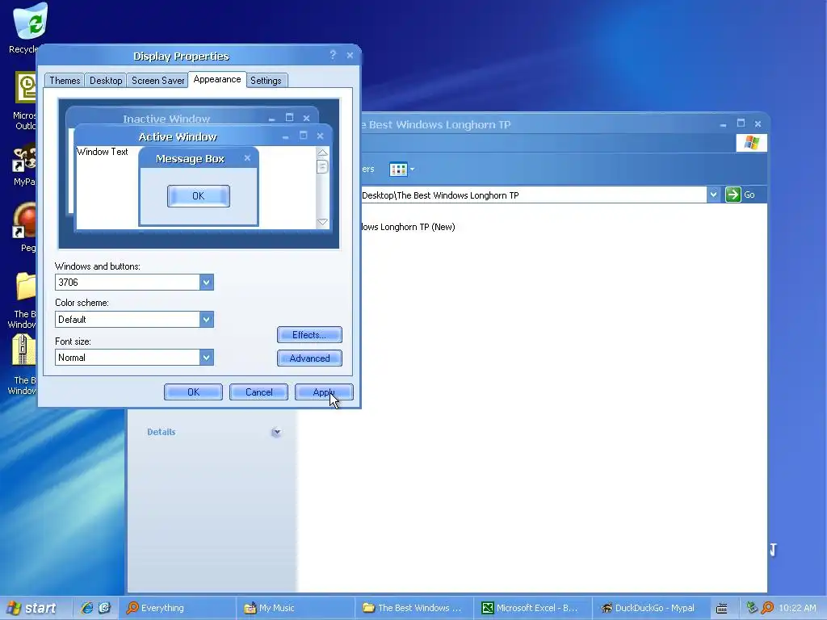The image size is (827, 620).
Task: Open the red Peg shortcut icon on desktop
Action: click(24, 220)
